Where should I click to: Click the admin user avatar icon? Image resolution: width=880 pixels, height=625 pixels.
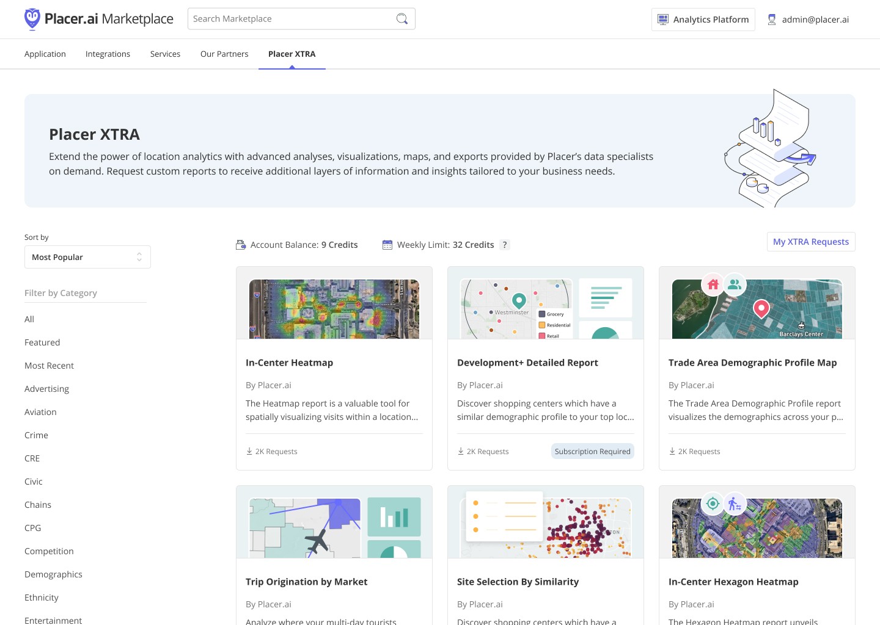click(x=772, y=20)
